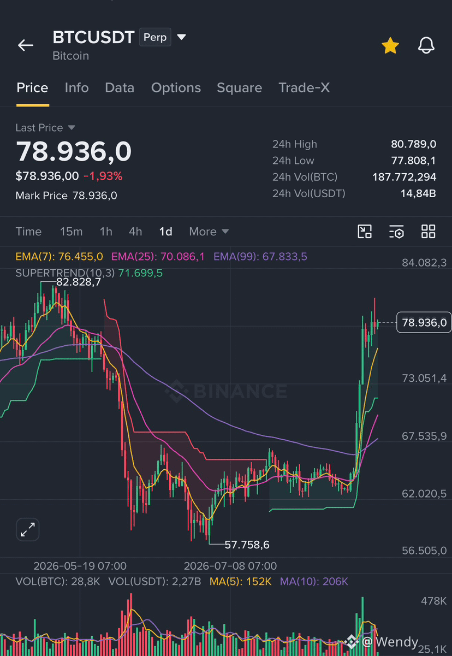Viewport: 452px width, 656px height.
Task: Tap the EMA(25) indicator value
Action: pos(158,257)
